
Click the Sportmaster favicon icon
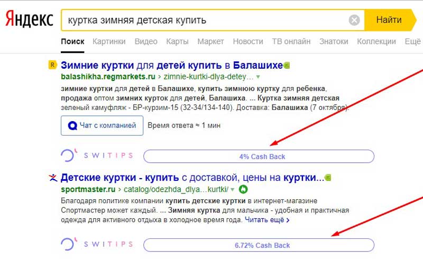[x=53, y=178]
